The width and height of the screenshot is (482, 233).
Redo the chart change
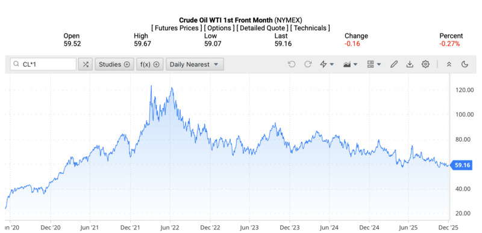click(x=308, y=64)
